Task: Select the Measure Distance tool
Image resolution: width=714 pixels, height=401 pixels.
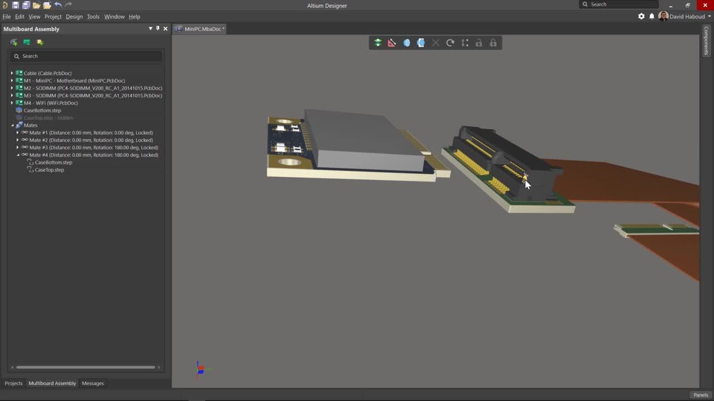Action: pyautogui.click(x=392, y=43)
